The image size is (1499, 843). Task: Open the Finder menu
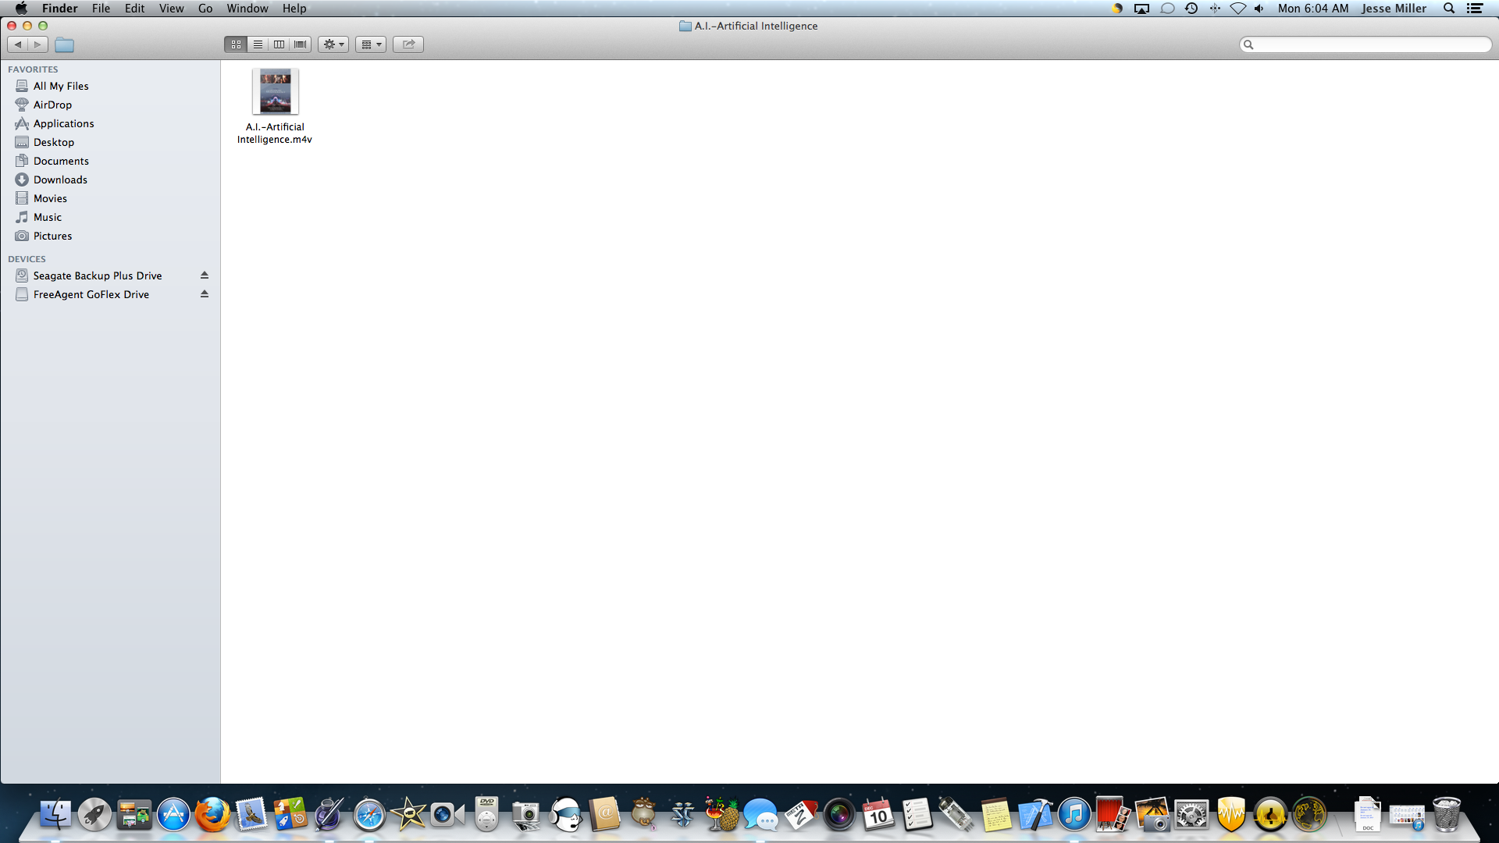point(60,9)
